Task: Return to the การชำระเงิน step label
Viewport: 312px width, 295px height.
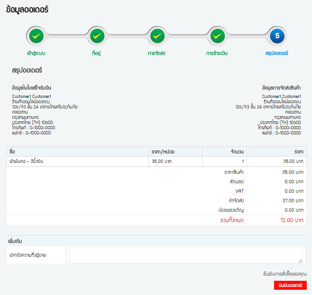Action: click(x=217, y=53)
